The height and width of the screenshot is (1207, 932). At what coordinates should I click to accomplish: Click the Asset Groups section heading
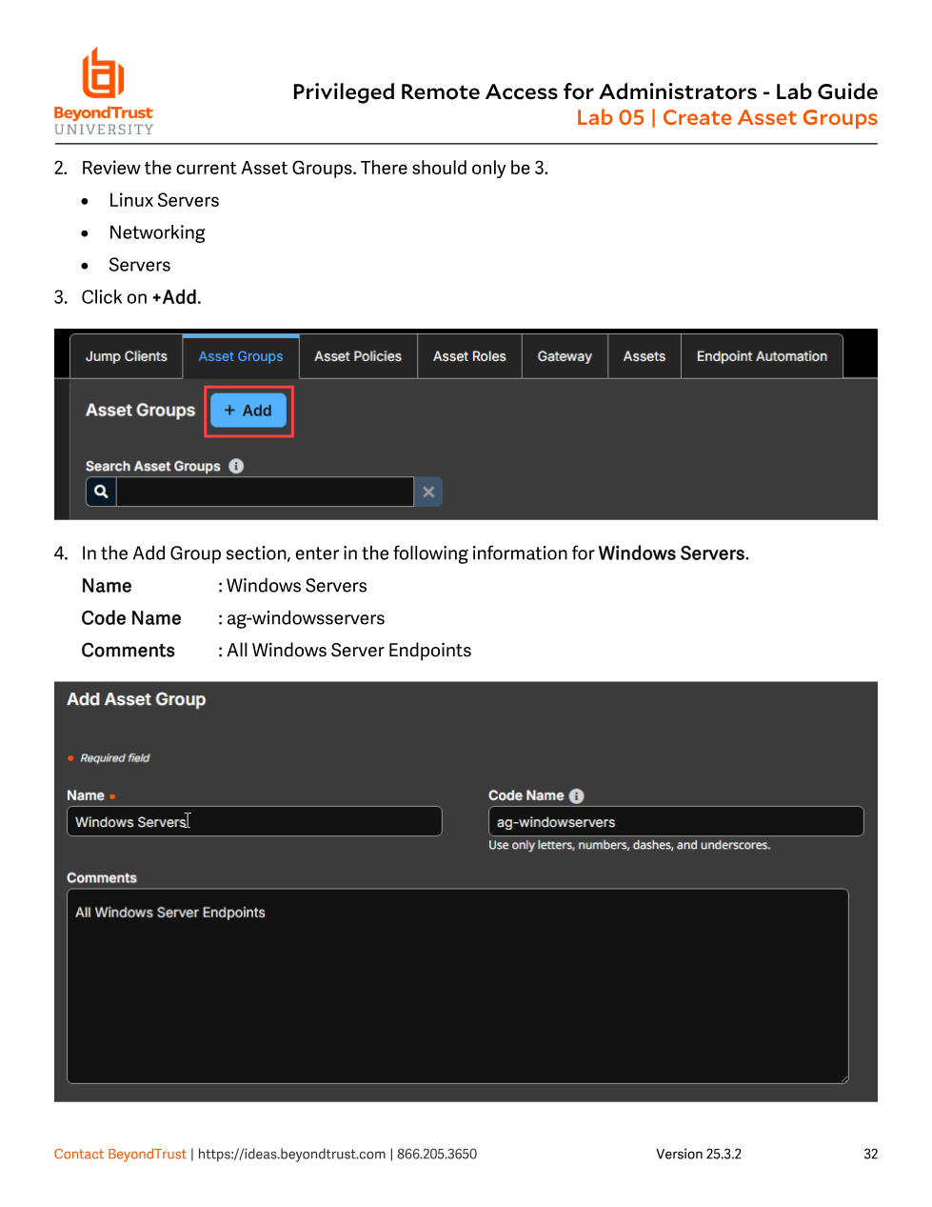[x=141, y=410]
